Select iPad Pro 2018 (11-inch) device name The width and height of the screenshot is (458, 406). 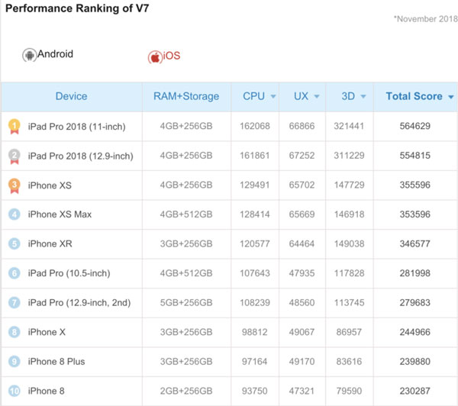(x=77, y=127)
